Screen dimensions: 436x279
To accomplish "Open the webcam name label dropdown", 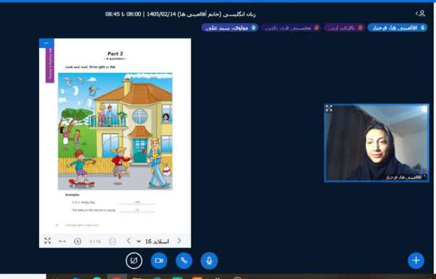I will (x=405, y=177).
